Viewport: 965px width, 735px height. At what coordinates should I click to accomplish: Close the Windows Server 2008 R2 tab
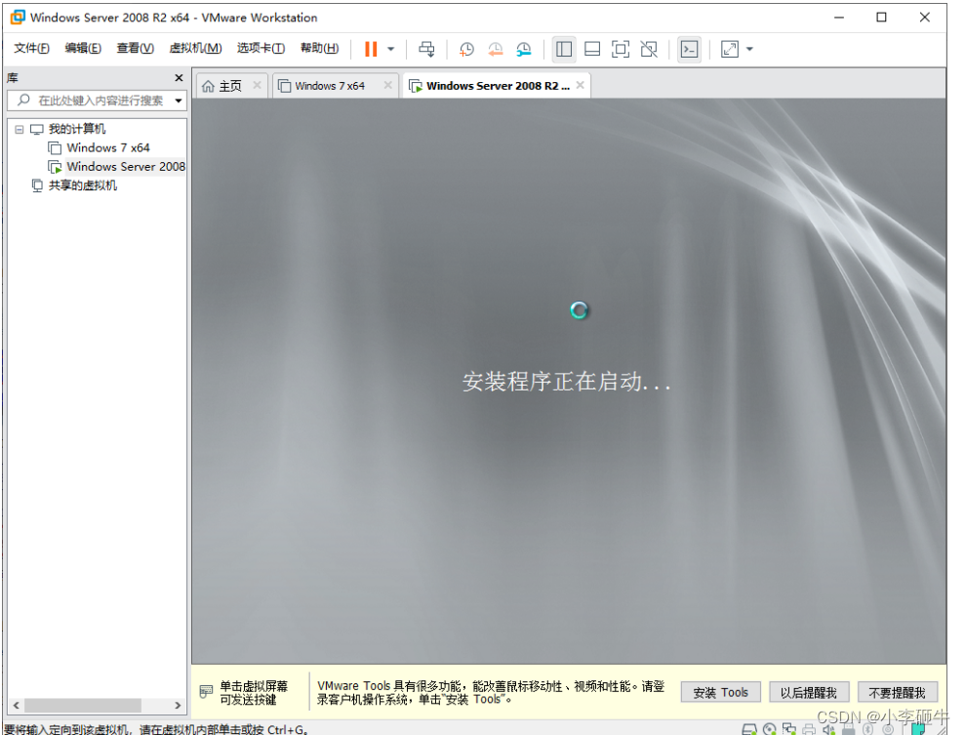581,86
